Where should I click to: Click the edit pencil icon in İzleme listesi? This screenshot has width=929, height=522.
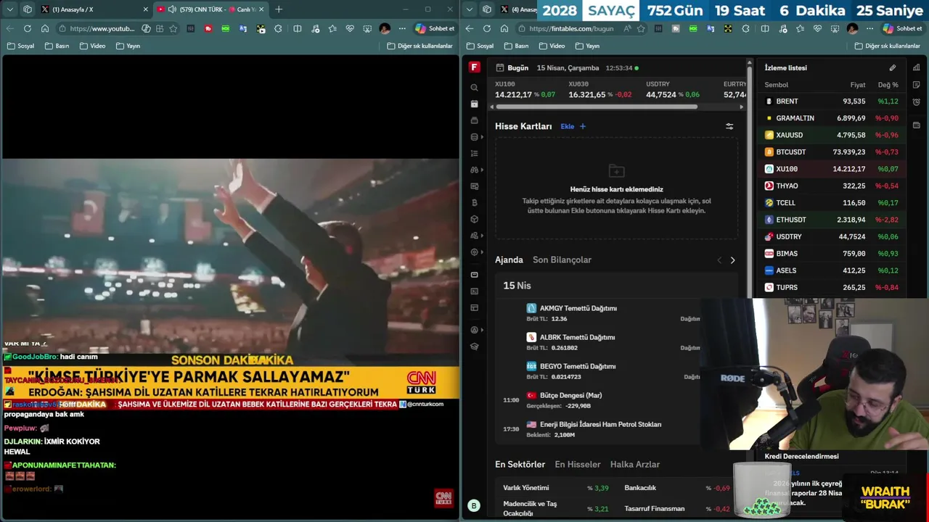[x=893, y=67]
